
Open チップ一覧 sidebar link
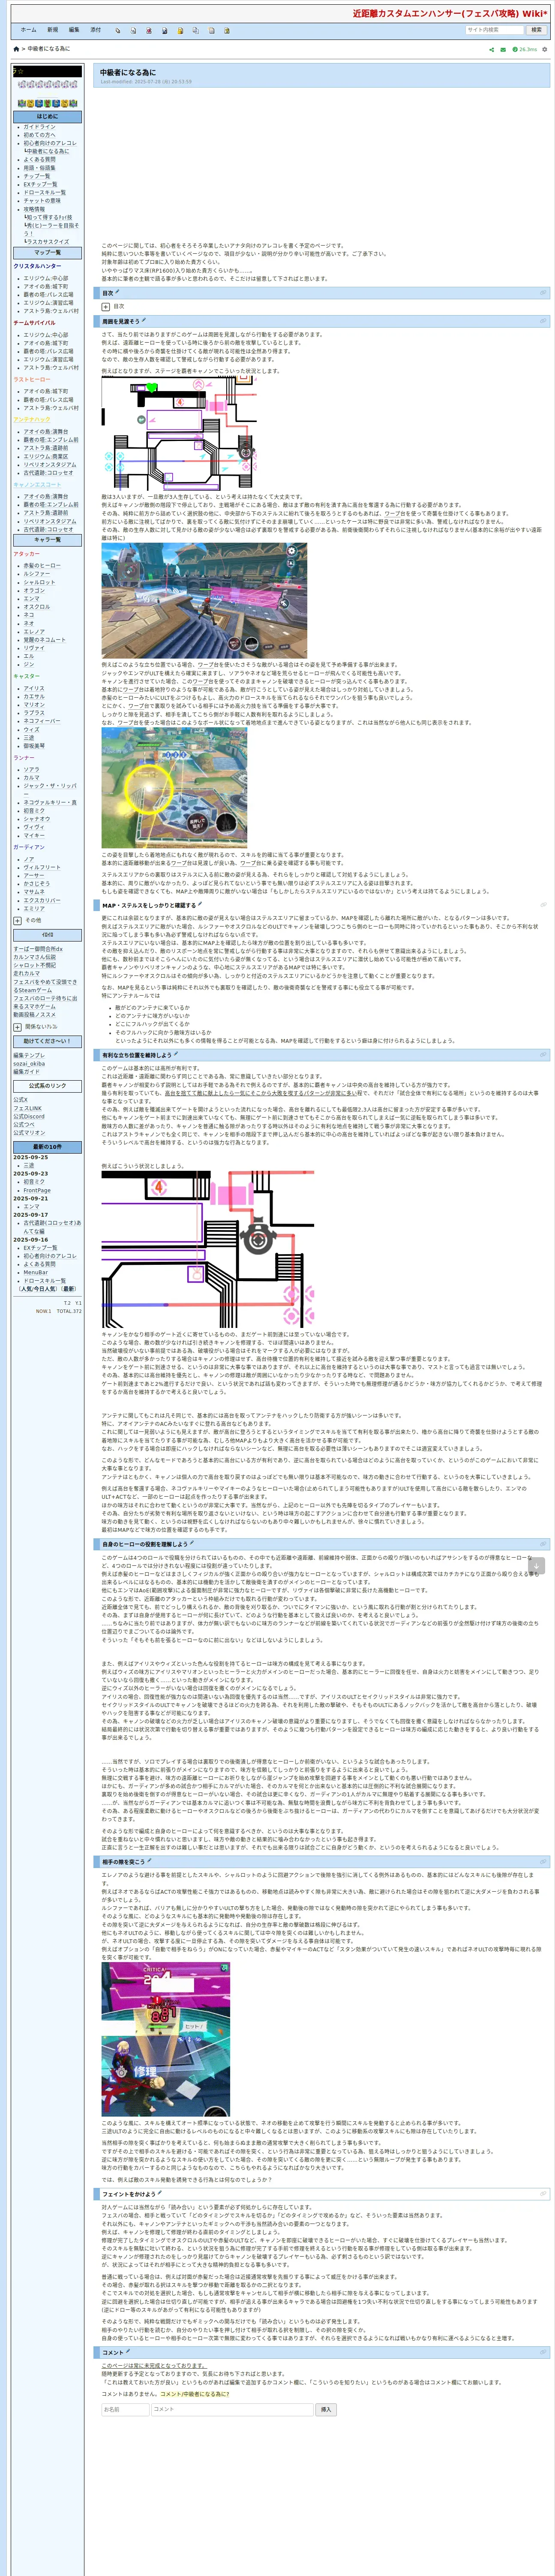click(x=37, y=176)
